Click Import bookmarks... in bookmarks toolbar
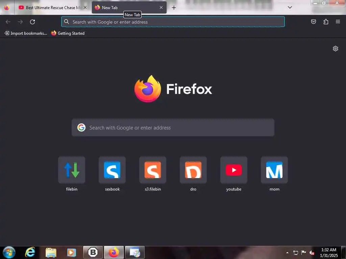Screen dimensions: 346x259 coord(26,33)
